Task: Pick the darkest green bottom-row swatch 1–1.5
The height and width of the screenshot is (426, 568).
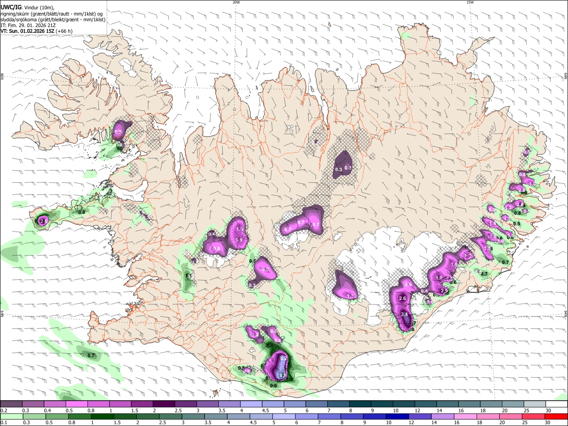Action: [x=102, y=416]
